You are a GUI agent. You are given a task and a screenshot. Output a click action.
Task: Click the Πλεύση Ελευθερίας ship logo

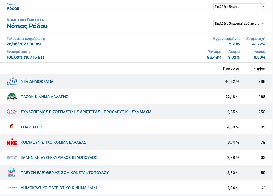tap(12, 172)
